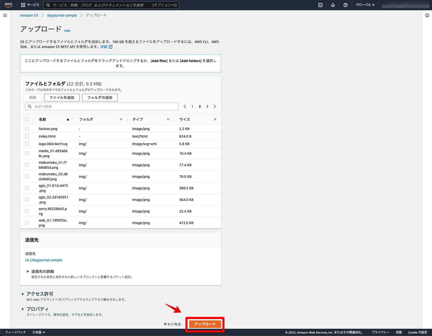Check the mokumoku_01 file checkbox
The height and width of the screenshot is (336, 432).
(27, 165)
